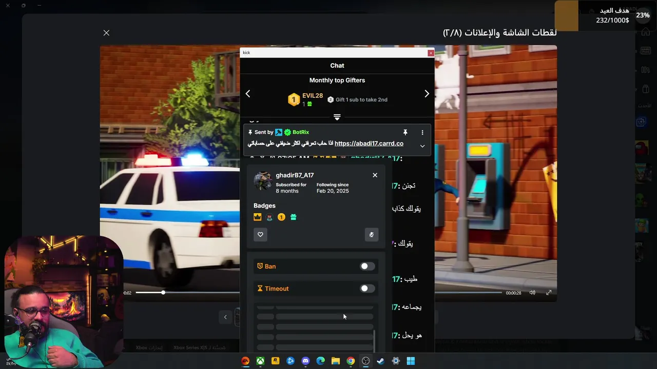The height and width of the screenshot is (369, 657).
Task: Open OBS Studio from taskbar
Action: [365, 361]
